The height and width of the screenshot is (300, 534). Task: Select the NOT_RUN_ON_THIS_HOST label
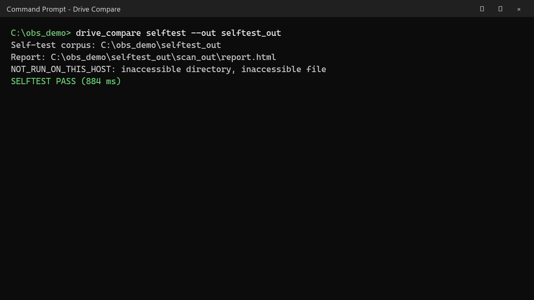(61, 69)
